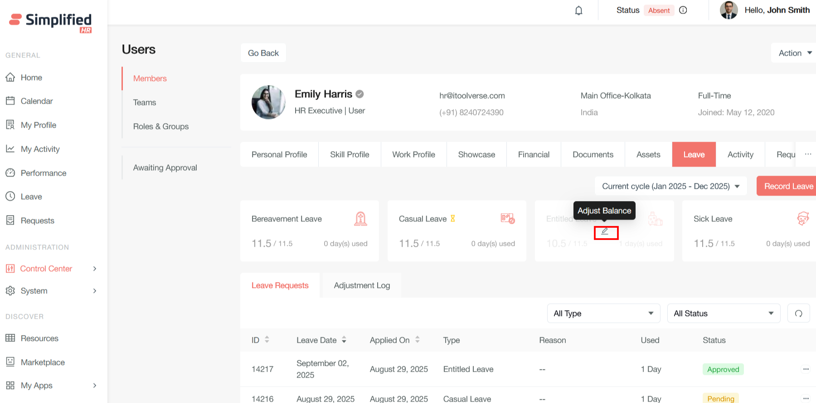The height and width of the screenshot is (403, 816).
Task: Open the notifications bell
Action: click(578, 10)
